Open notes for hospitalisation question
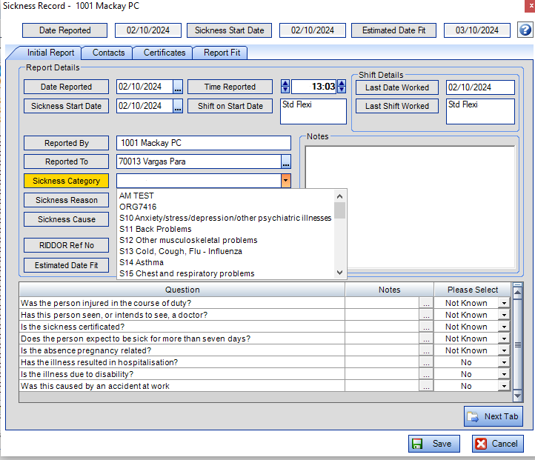The height and width of the screenshot is (460, 535). [426, 362]
